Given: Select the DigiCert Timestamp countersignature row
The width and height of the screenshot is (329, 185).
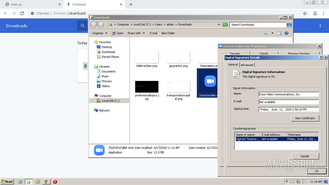Looking at the screenshot, I should click(277, 139).
